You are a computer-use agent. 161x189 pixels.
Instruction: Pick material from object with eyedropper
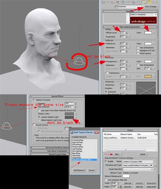click(x=115, y=6)
